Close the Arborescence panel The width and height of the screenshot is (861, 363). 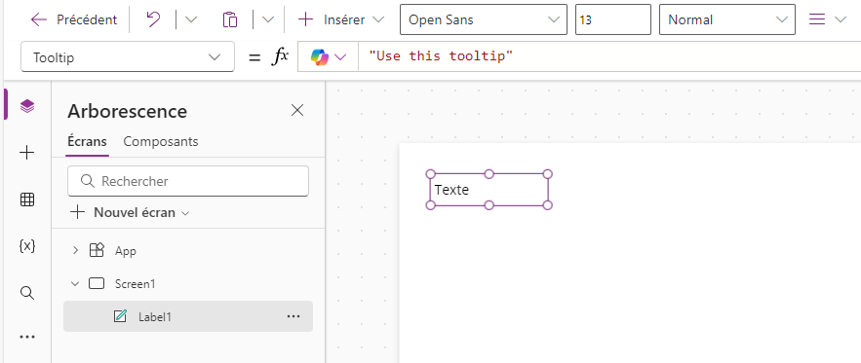(297, 110)
